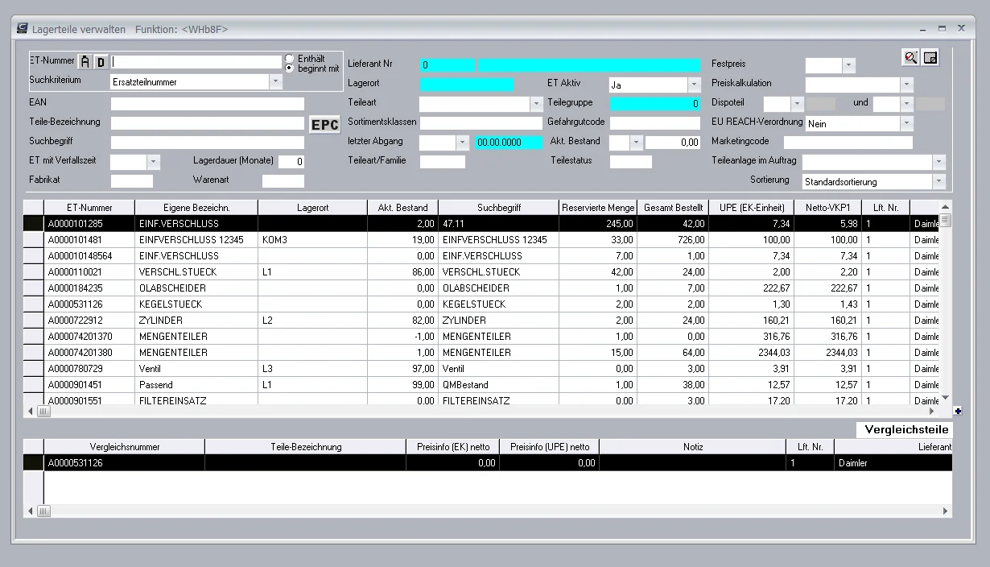Viewport: 990px width, 567px height.
Task: Open the Festpreis dropdown
Action: point(849,65)
